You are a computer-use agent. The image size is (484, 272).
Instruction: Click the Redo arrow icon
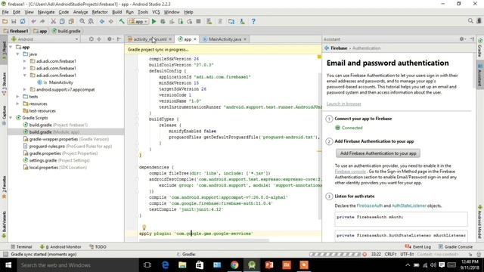coord(42,21)
